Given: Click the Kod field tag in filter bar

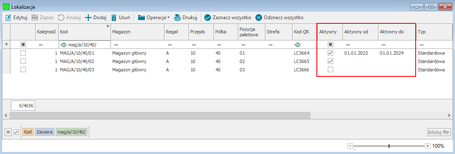Looking at the screenshot, I should [x=28, y=132].
